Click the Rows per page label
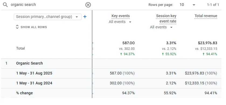 point(161,5)
